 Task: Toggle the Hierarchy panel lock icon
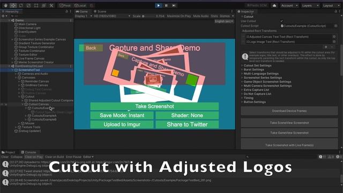[66, 11]
